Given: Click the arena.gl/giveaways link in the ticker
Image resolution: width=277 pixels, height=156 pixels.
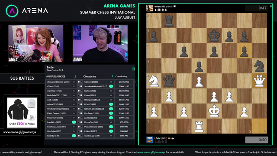Looking at the screenshot, I should 151,152.
